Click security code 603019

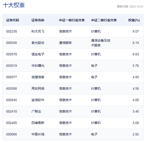pos(12,66)
